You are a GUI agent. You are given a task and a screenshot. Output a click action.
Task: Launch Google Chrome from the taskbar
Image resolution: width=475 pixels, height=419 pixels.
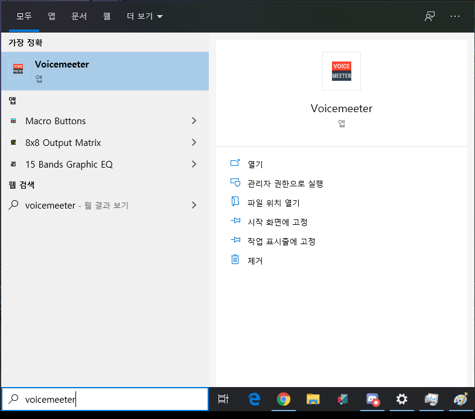[283, 399]
